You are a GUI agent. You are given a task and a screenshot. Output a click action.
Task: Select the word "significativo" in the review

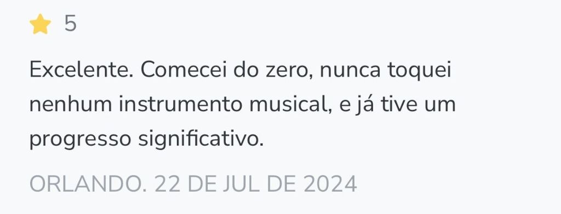201,140
